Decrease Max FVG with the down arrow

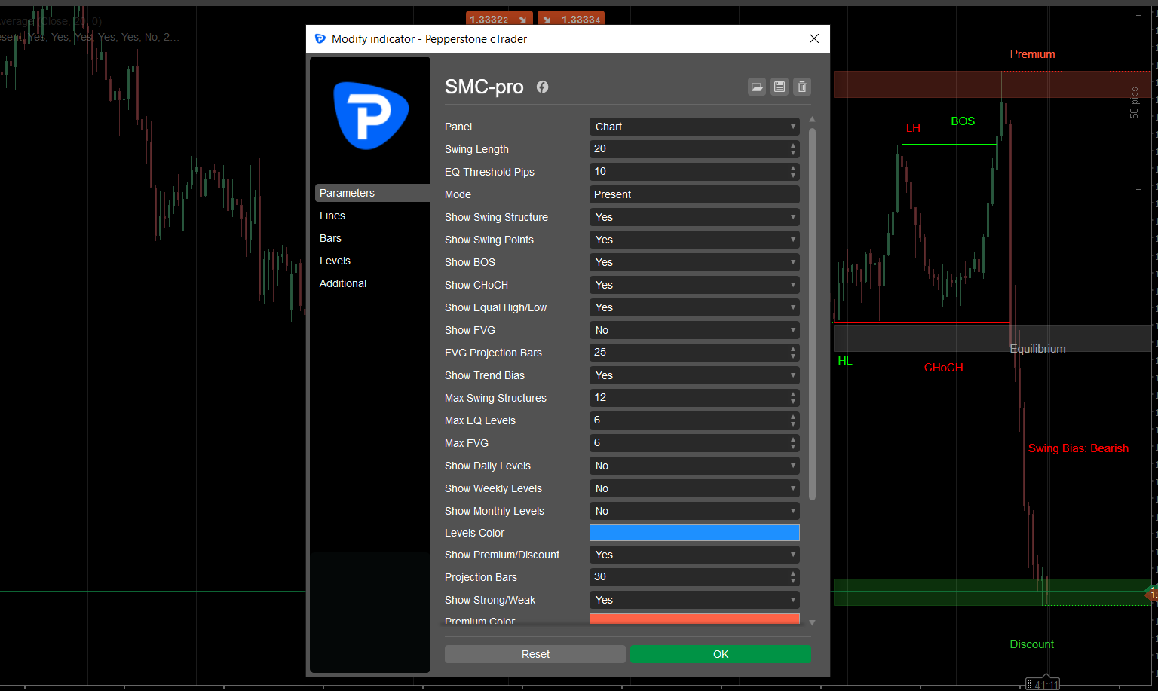(793, 447)
